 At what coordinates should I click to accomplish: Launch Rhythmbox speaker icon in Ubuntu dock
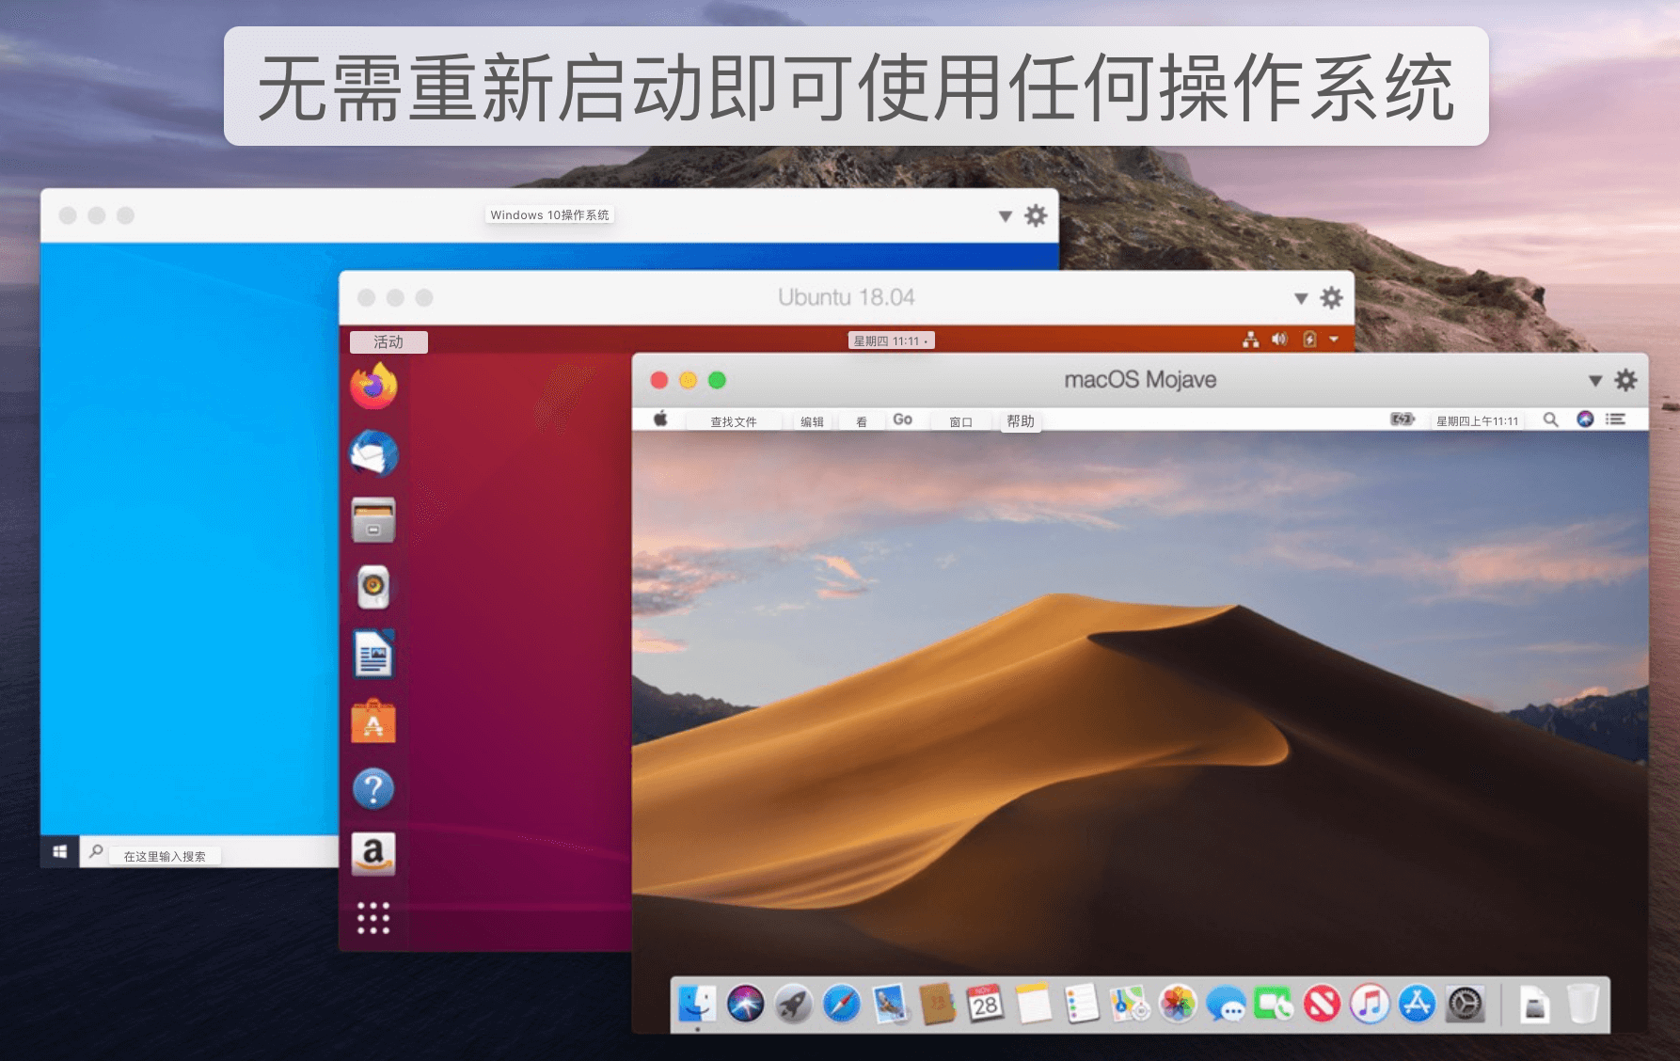point(373,587)
